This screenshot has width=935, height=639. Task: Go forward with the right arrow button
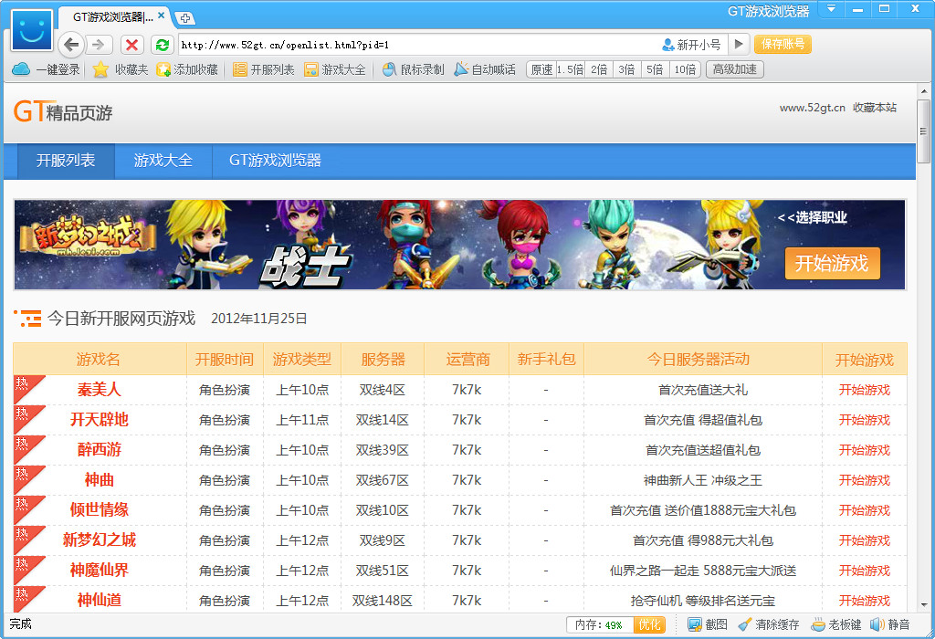99,45
